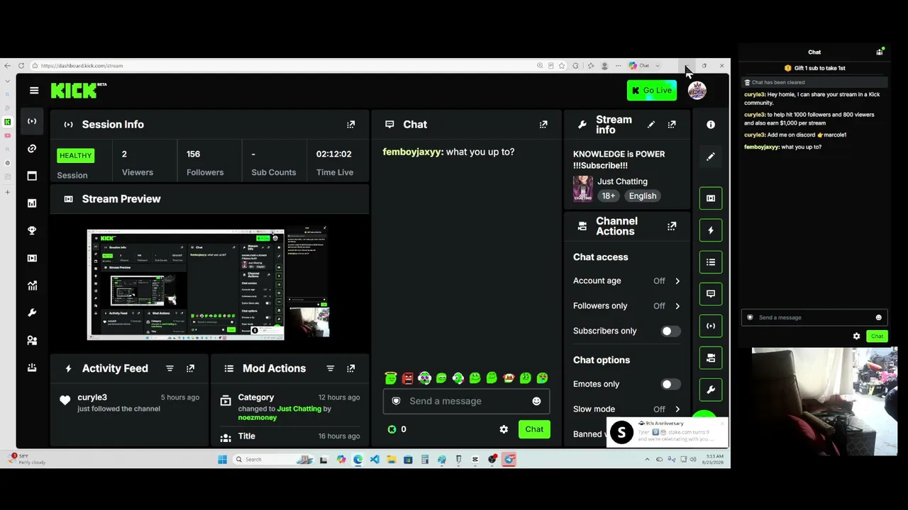Click the pencil edit icon in right rail
This screenshot has height=510, width=908.
click(711, 157)
